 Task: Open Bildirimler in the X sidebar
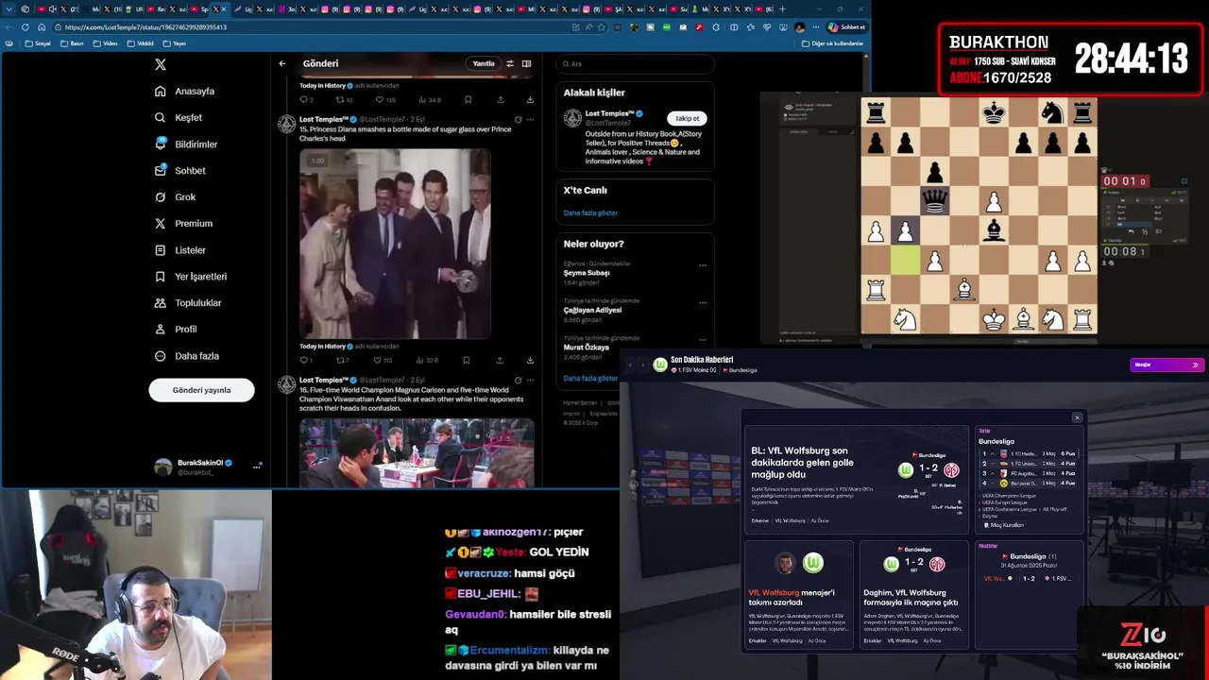tap(186, 144)
